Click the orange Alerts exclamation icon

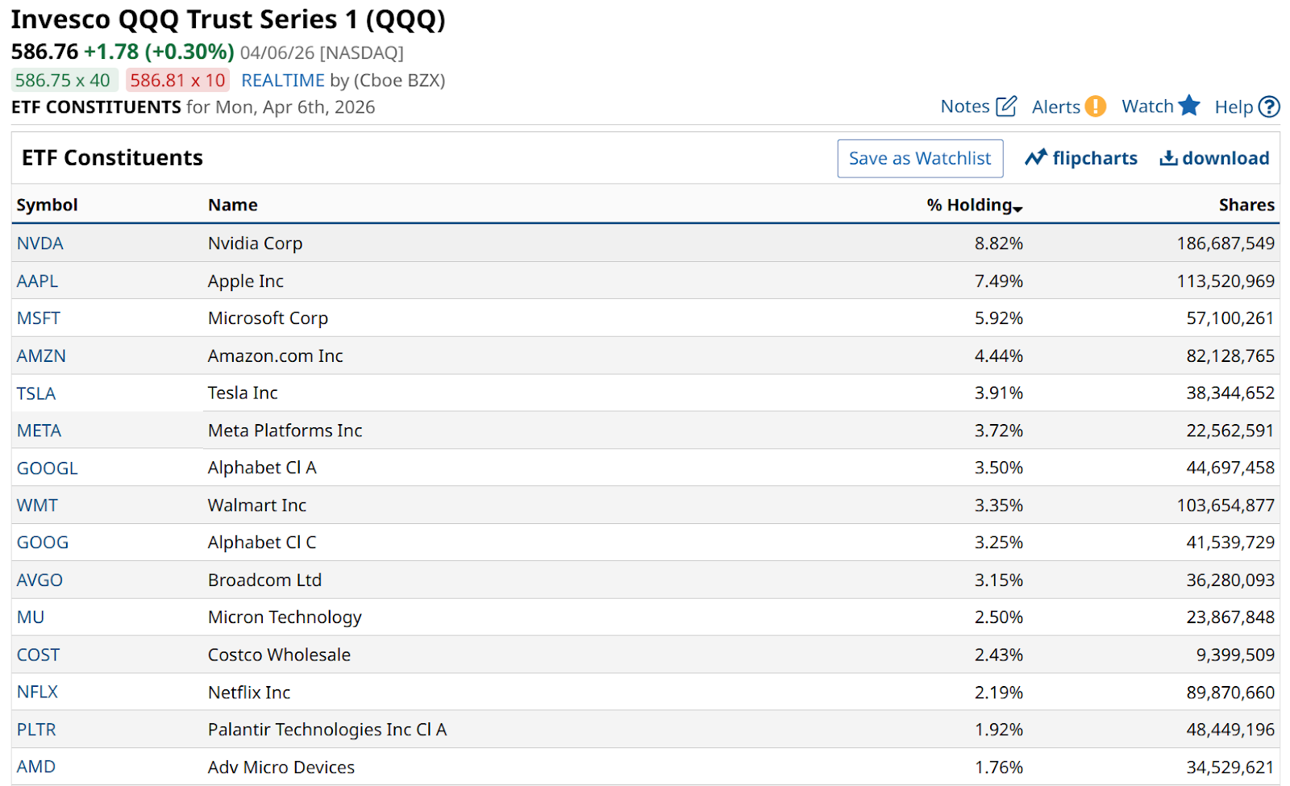[1095, 106]
